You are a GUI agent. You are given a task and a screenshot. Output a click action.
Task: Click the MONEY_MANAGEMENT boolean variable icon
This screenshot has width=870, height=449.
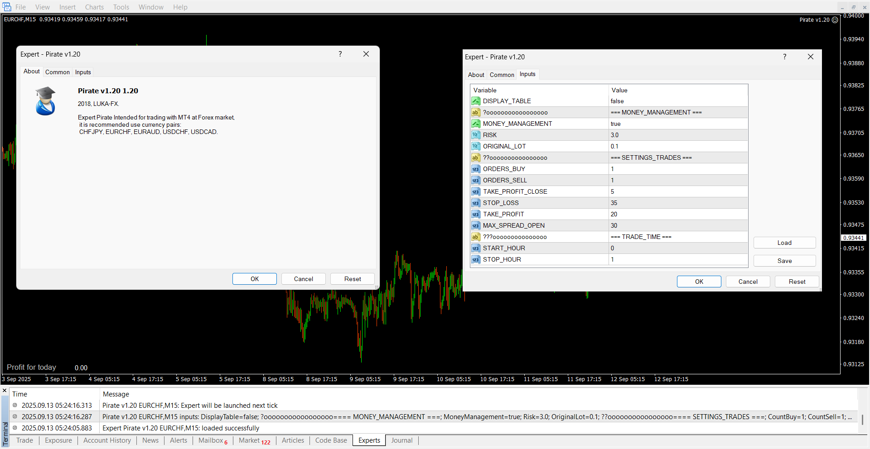coord(475,124)
